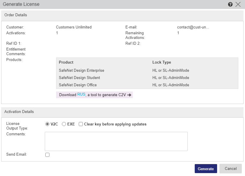245x176 pixels.
Task: Click the Lock Type column header
Action: (x=162, y=62)
